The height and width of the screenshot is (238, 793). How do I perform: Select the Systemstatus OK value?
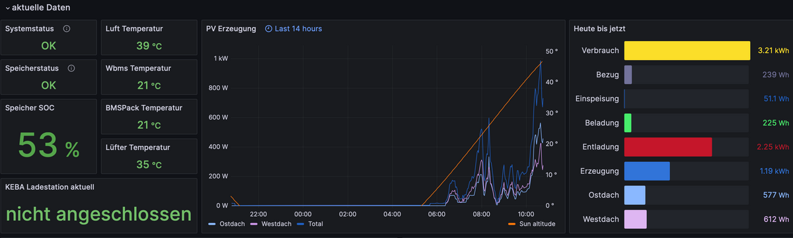pos(49,46)
